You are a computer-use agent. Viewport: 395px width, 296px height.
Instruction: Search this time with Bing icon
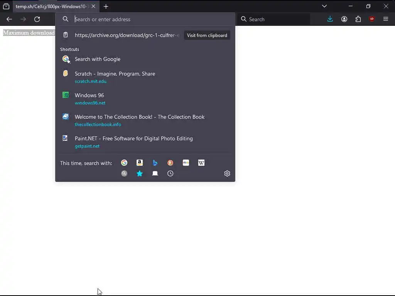155,163
